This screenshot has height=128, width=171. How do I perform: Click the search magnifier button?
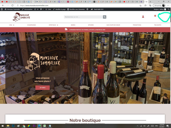tap(104, 17)
